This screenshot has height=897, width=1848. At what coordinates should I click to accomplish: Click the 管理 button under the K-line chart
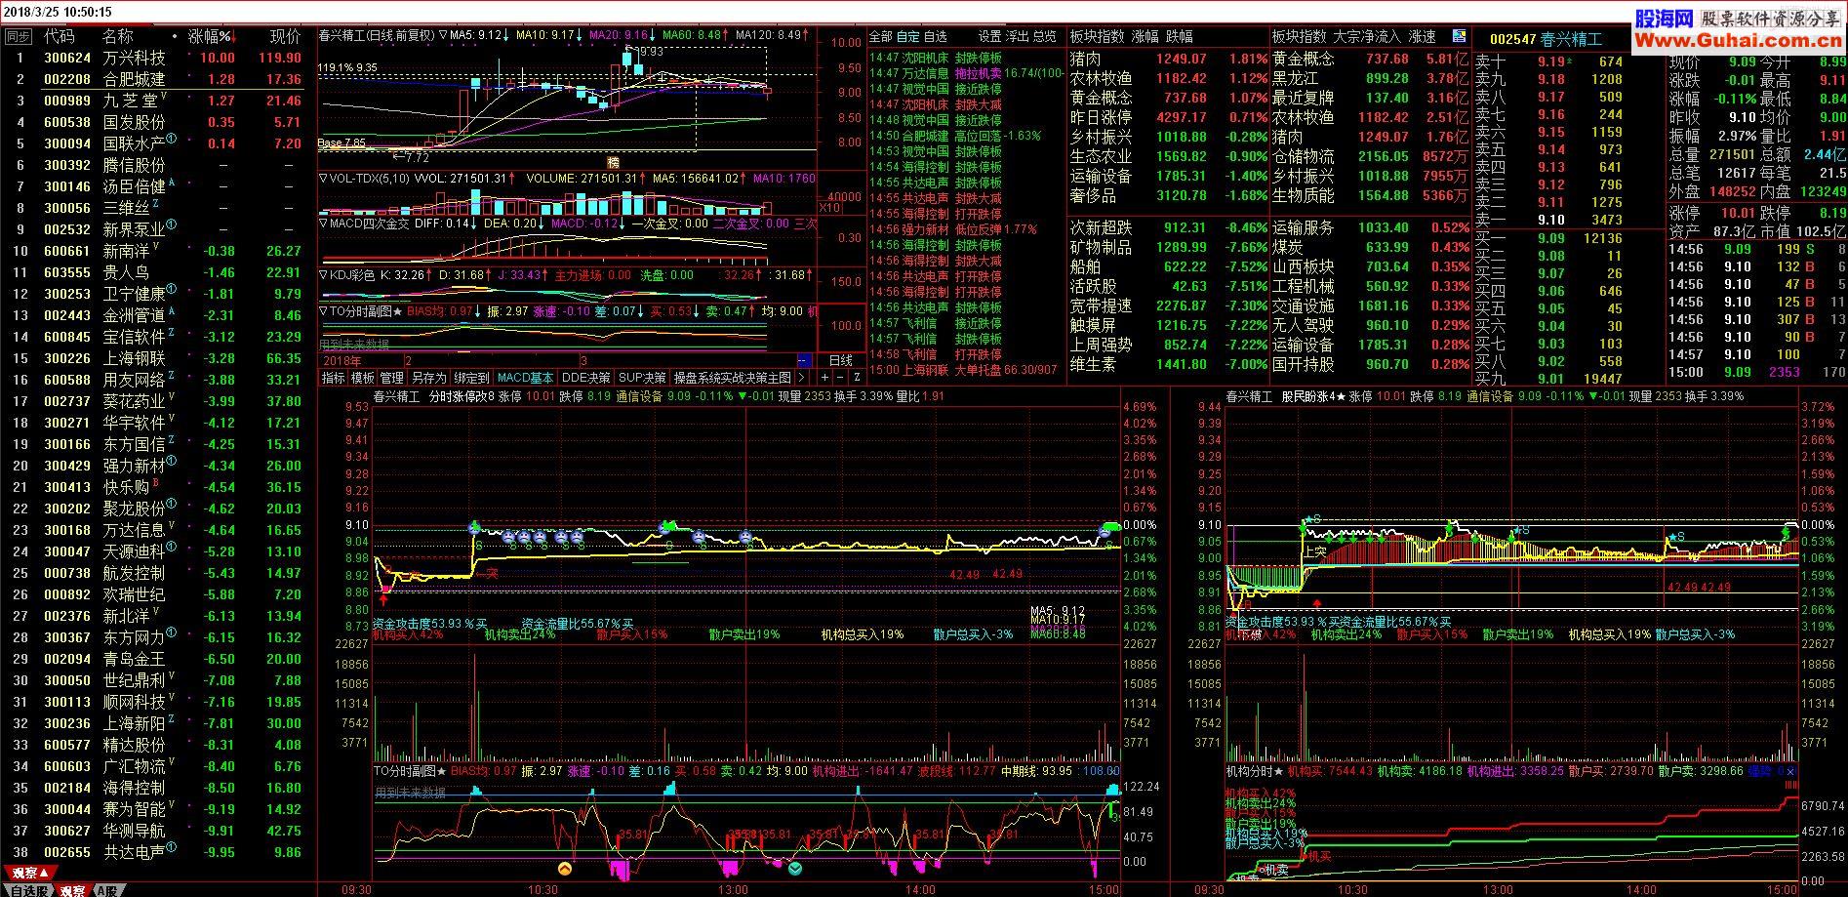click(392, 378)
